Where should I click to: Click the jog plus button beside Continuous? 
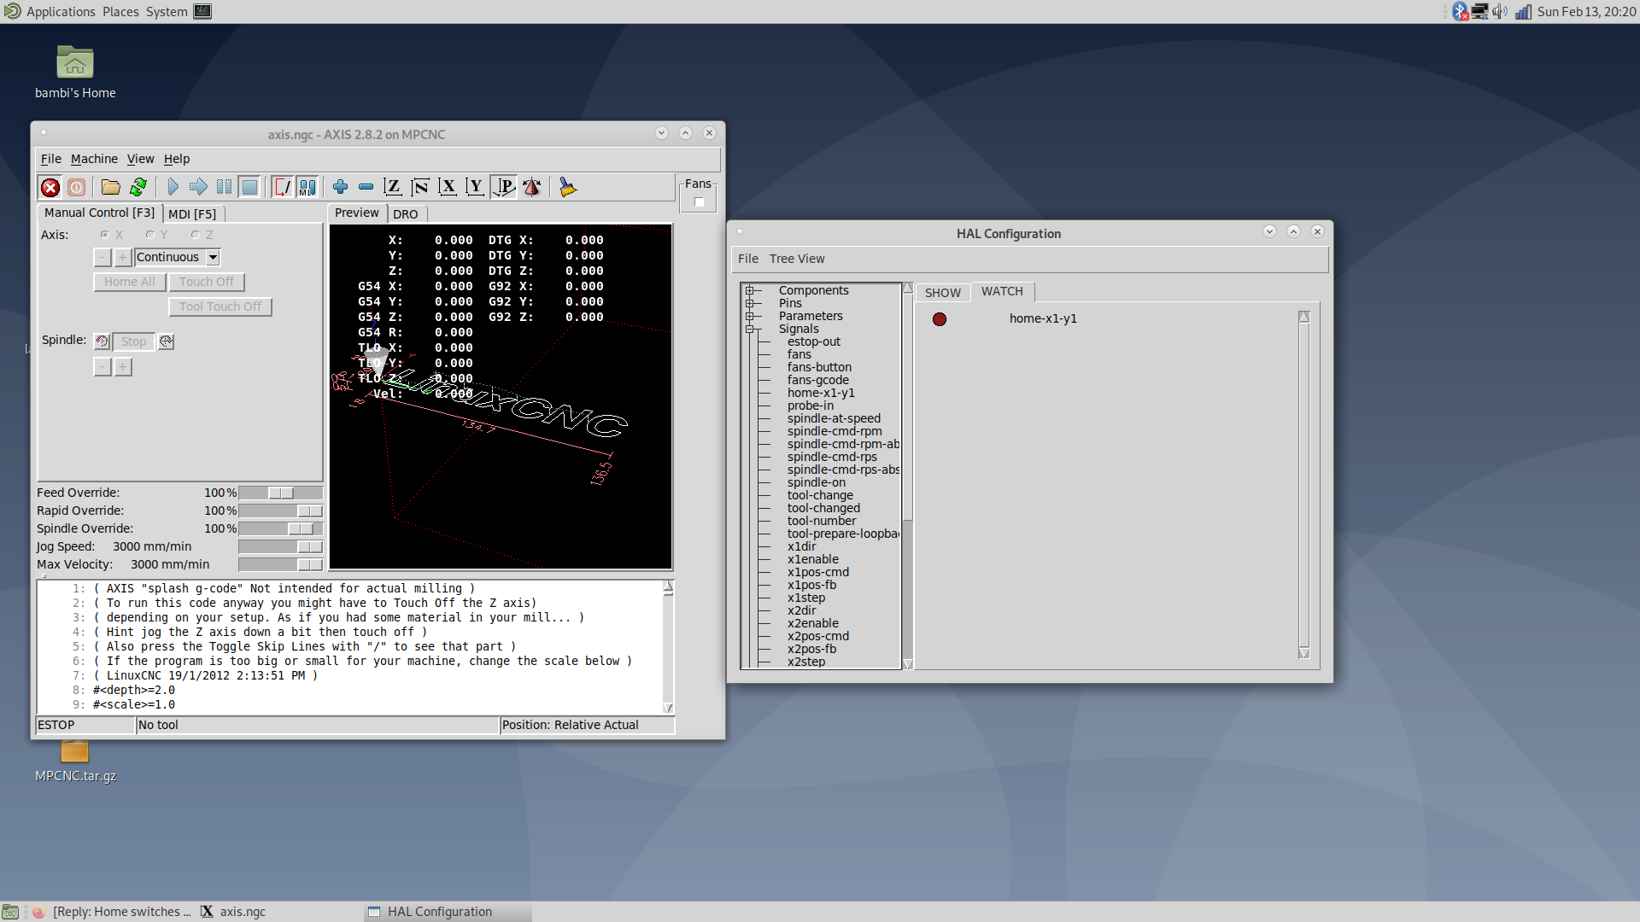[x=123, y=257]
